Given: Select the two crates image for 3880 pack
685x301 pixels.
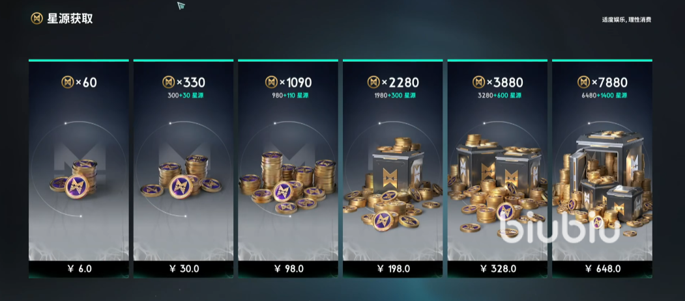Looking at the screenshot, I should tap(497, 183).
